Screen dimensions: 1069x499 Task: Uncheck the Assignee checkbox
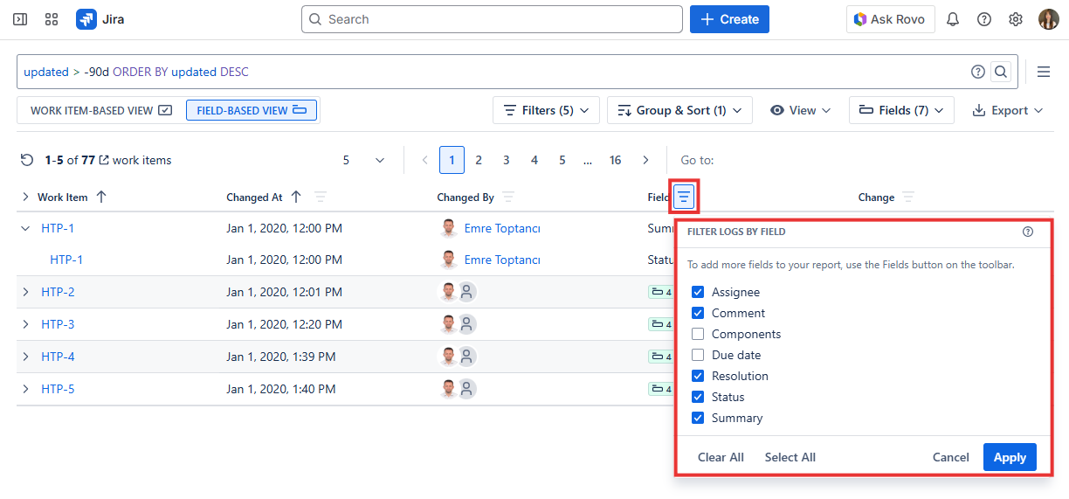(x=698, y=292)
